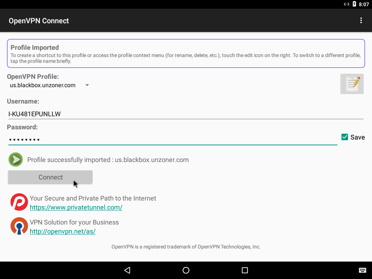Click the Profile Imported notice box

(x=186, y=53)
